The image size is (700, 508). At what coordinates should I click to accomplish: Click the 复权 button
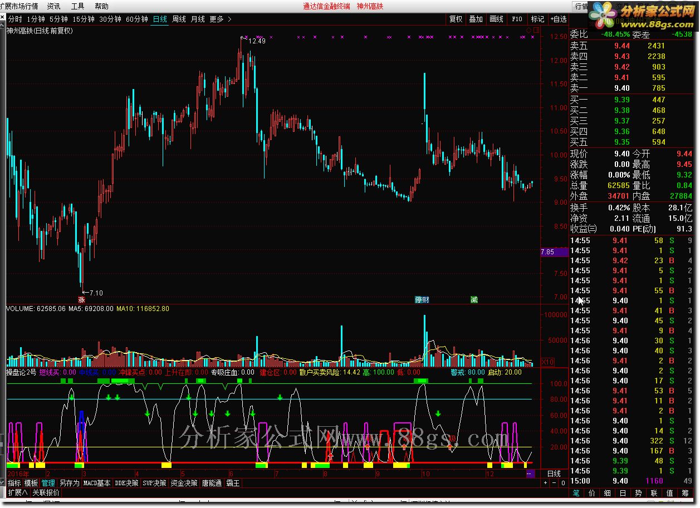(456, 19)
